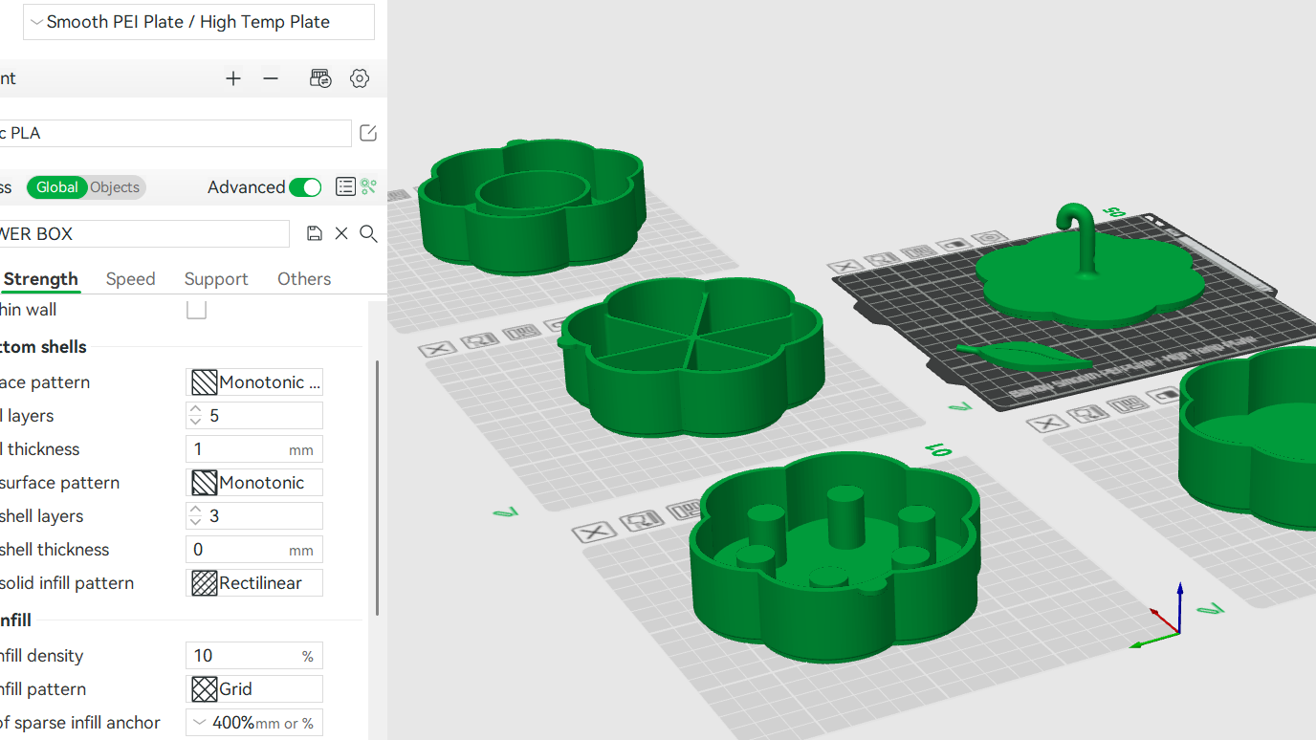Viewport: 1316px width, 740px height.
Task: Open the BOX process preset dropdown
Action: tap(144, 234)
